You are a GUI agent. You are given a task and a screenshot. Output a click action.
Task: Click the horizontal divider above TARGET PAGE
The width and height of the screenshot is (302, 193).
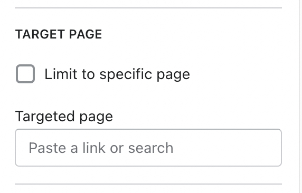[x=148, y=8]
